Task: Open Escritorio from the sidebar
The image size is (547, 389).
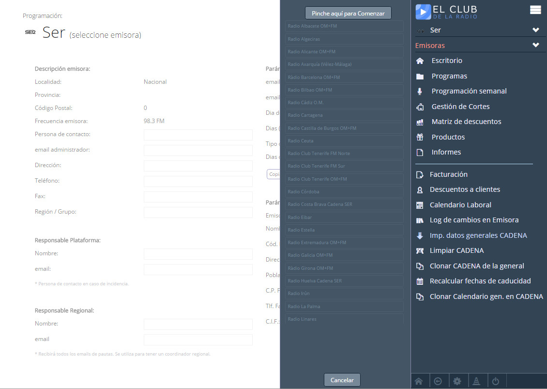Action: [446, 61]
